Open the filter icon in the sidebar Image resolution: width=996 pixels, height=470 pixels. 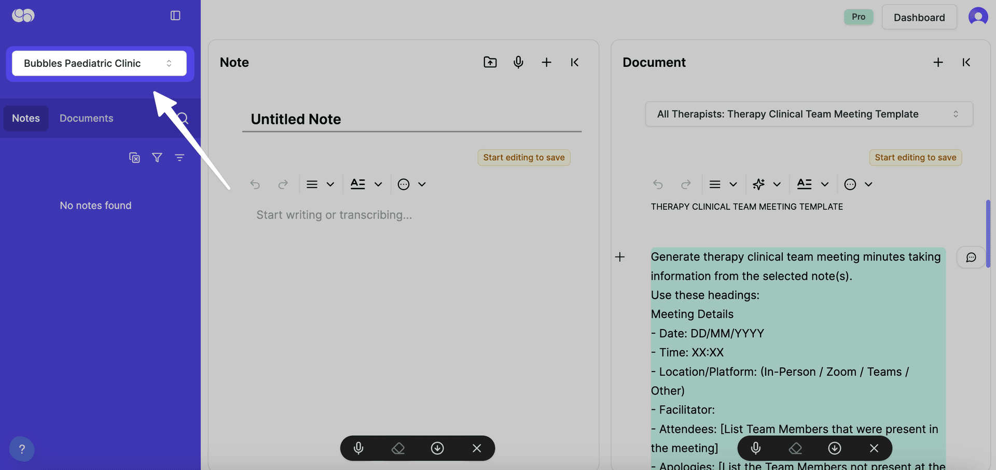[x=157, y=158]
